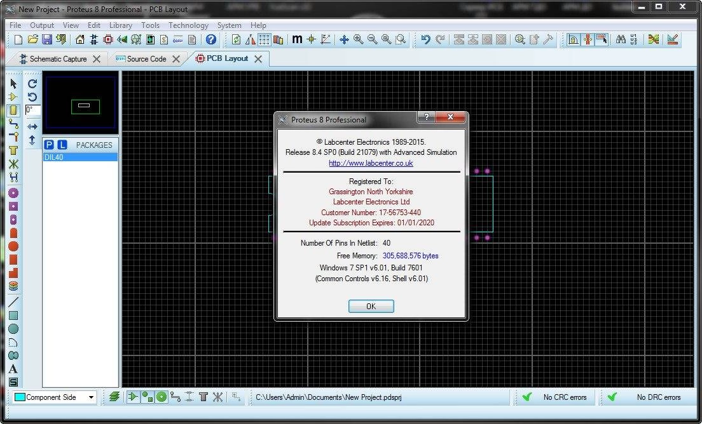Image resolution: width=702 pixels, height=424 pixels.
Task: Open the labcenter.co.uk link
Action: pyautogui.click(x=371, y=163)
